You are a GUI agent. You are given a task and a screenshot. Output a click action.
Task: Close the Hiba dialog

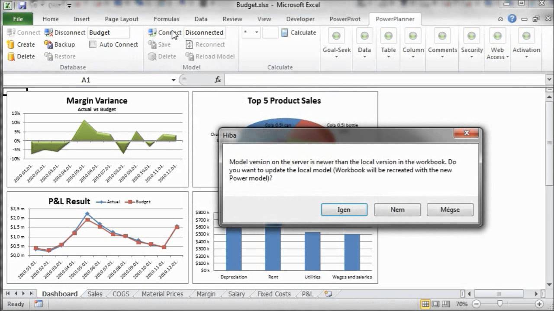467,133
